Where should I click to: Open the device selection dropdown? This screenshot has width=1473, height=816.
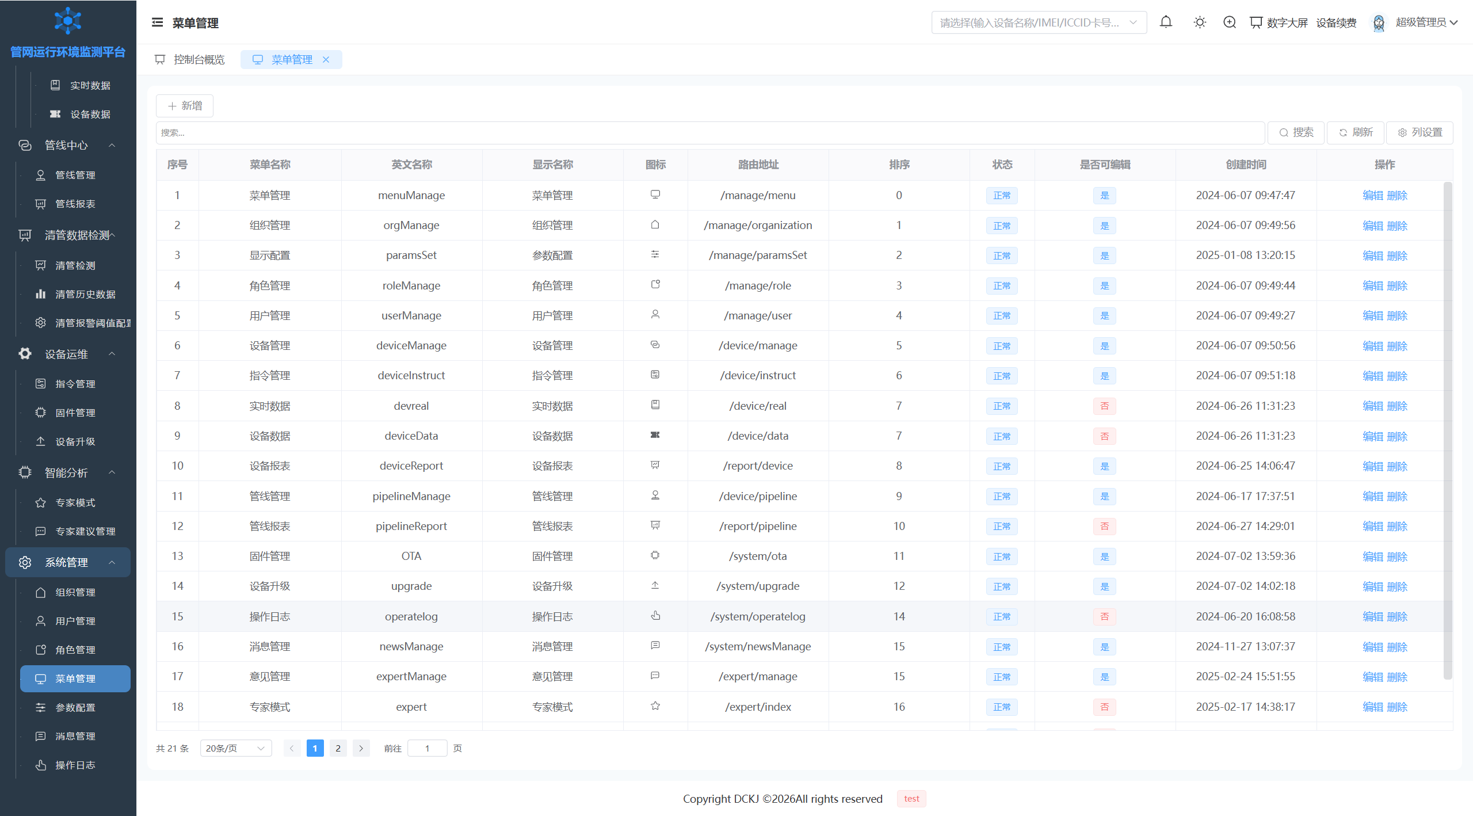click(x=1039, y=22)
